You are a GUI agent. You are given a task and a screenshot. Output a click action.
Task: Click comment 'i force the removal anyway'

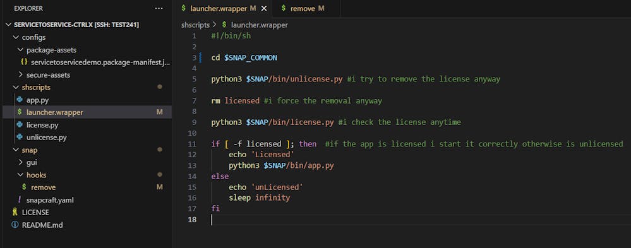click(323, 101)
